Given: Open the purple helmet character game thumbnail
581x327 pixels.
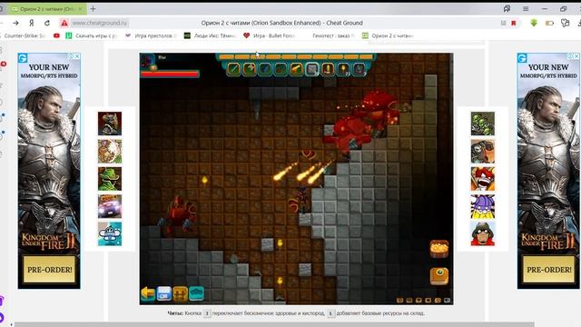Looking at the screenshot, I should tap(483, 206).
